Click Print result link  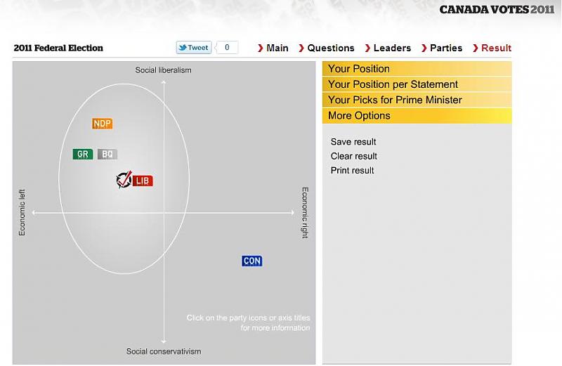pyautogui.click(x=353, y=171)
